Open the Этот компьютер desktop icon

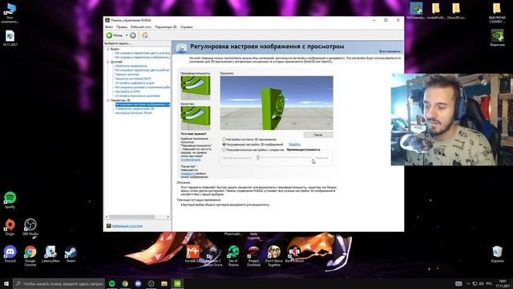pyautogui.click(x=10, y=13)
